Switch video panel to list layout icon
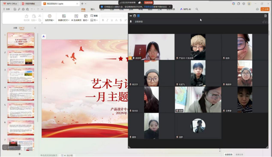This screenshot has width=272, height=157. click(138, 16)
